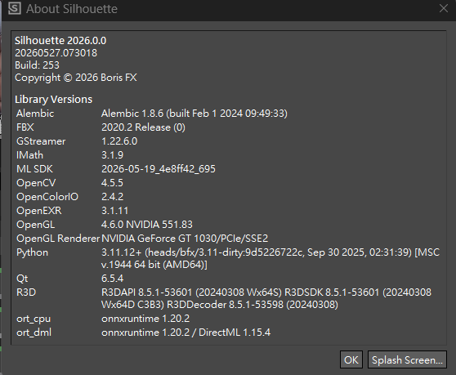Select the R3D row label
Viewport: 456px width, 375px height.
26,292
